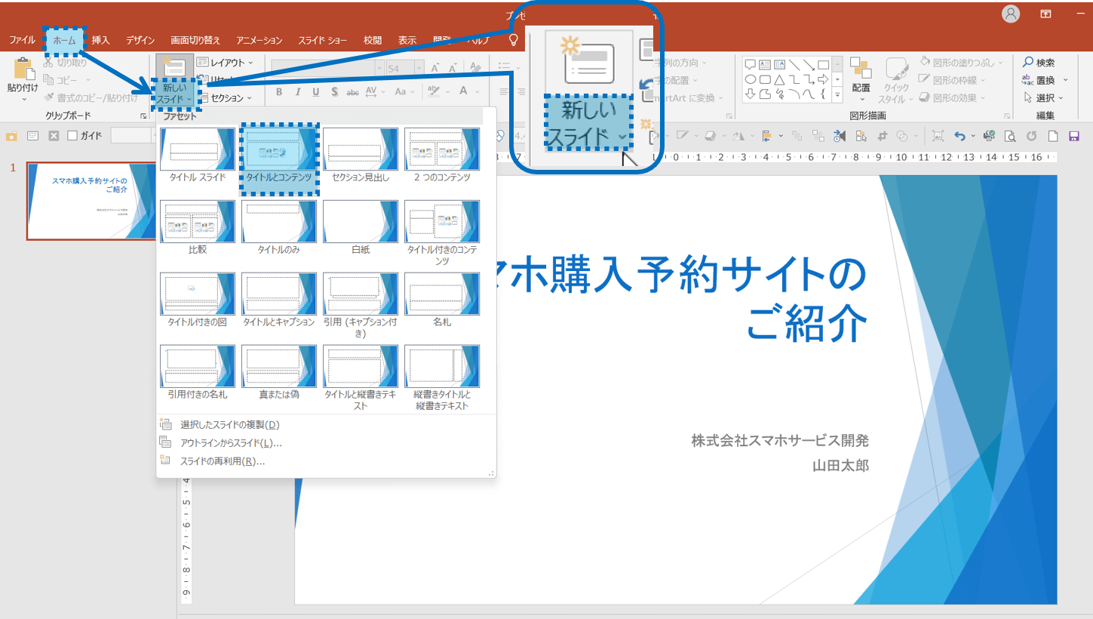Open the レイアウト (Layout) dropdown

[225, 63]
